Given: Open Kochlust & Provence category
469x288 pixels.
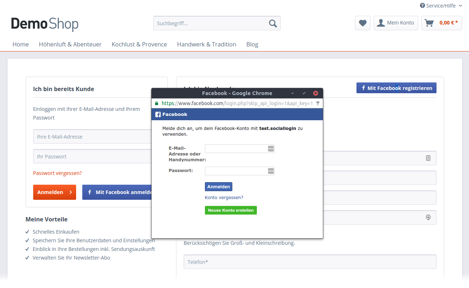Looking at the screenshot, I should (139, 44).
